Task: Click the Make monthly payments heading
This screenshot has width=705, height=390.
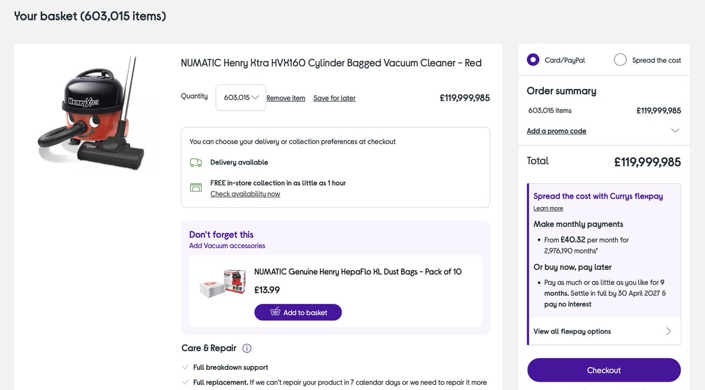Action: (578, 224)
